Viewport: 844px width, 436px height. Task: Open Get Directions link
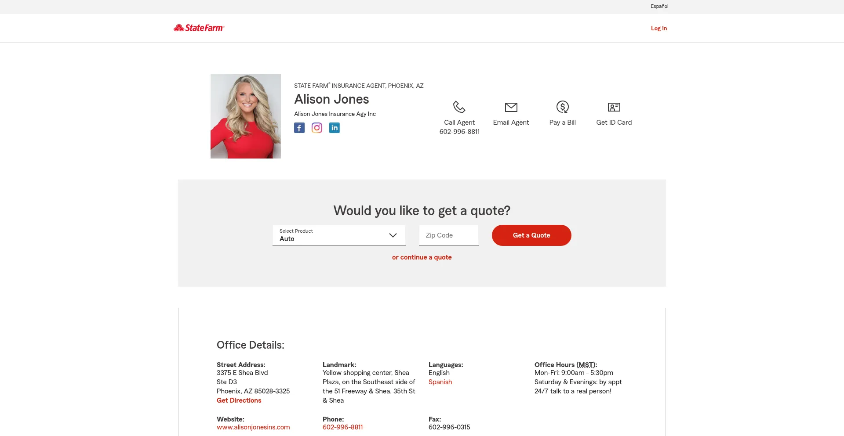[239, 400]
